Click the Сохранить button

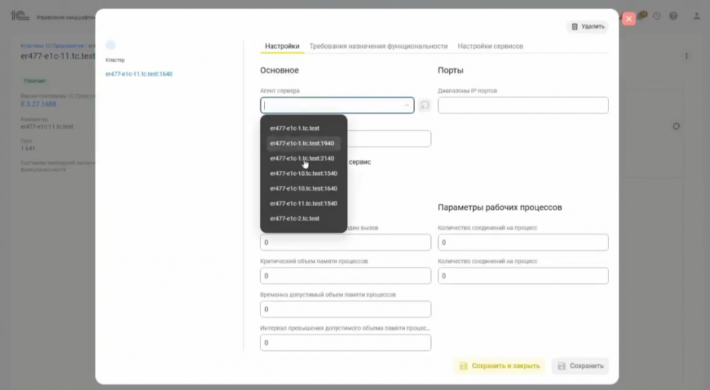[580, 366]
